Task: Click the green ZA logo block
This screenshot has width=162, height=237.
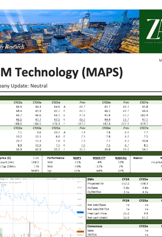Action: tap(150, 31)
